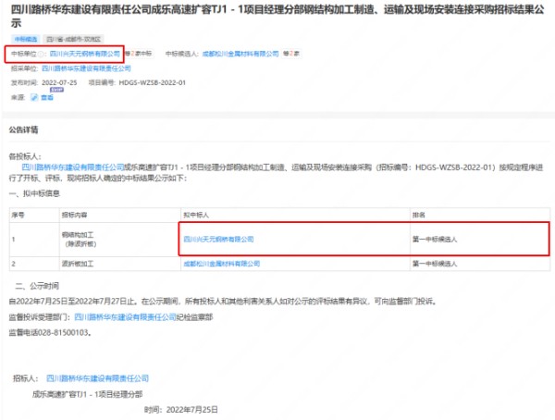Click the small badge above 查看 link
Screen dimensions: 555x420
click(x=56, y=90)
